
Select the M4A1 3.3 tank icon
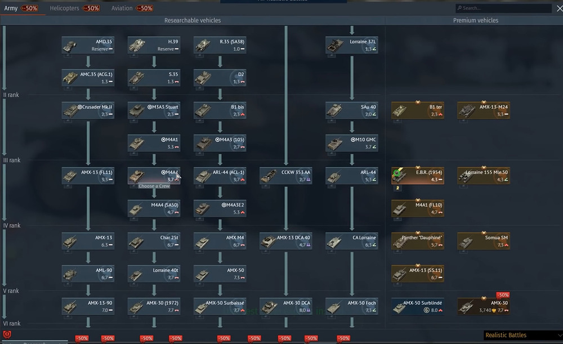[137, 143]
